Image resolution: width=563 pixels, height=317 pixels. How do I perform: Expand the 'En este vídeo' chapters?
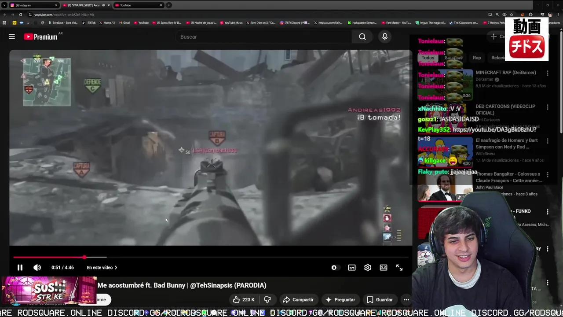(102, 268)
